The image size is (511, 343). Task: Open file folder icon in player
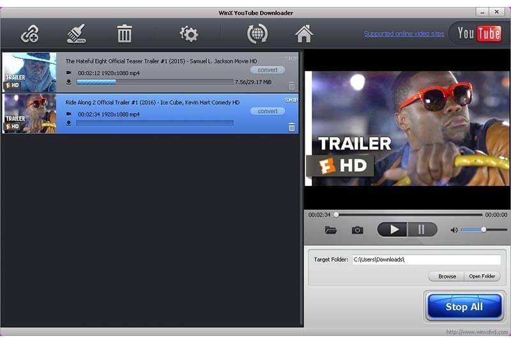pyautogui.click(x=330, y=230)
